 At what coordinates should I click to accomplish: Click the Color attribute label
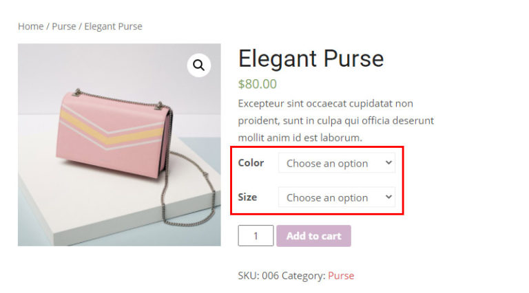(x=251, y=162)
